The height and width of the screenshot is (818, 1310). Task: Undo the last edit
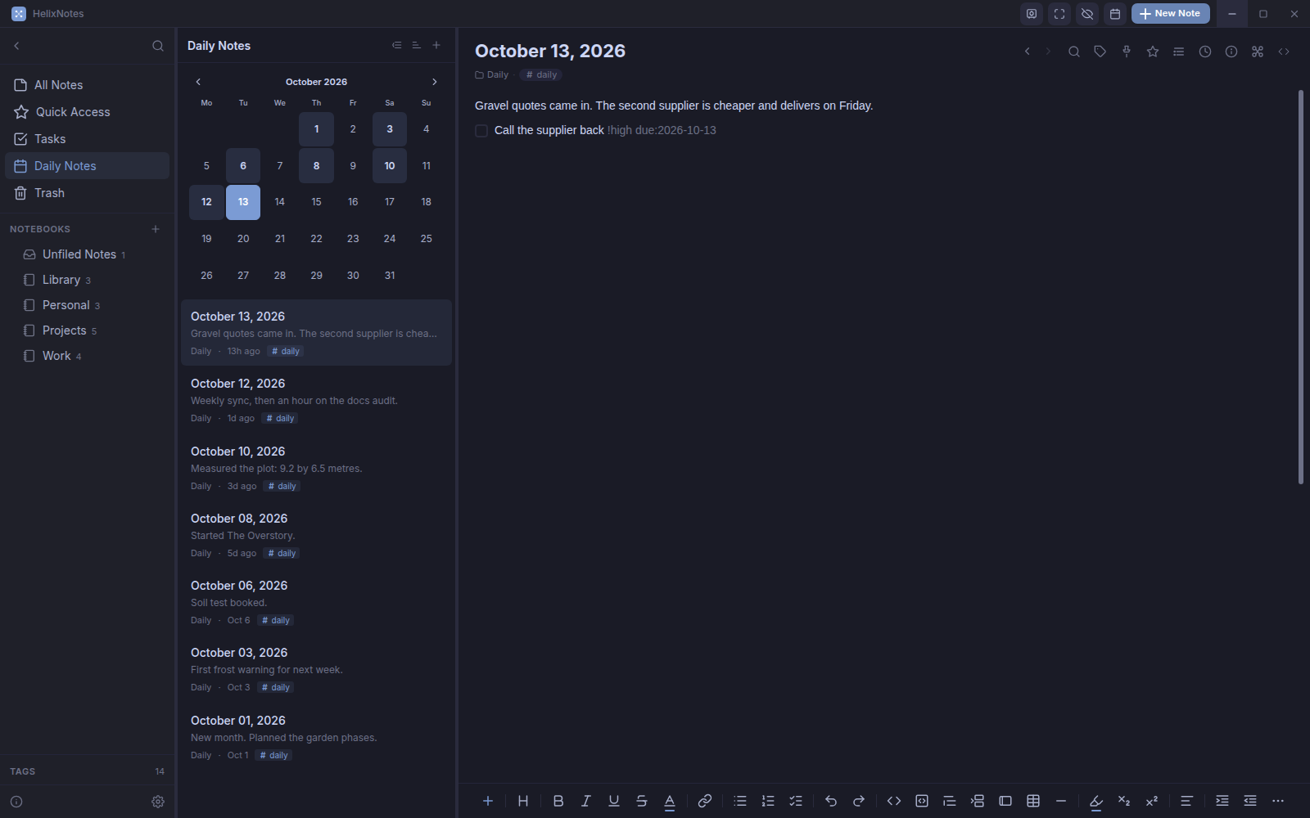coord(831,801)
